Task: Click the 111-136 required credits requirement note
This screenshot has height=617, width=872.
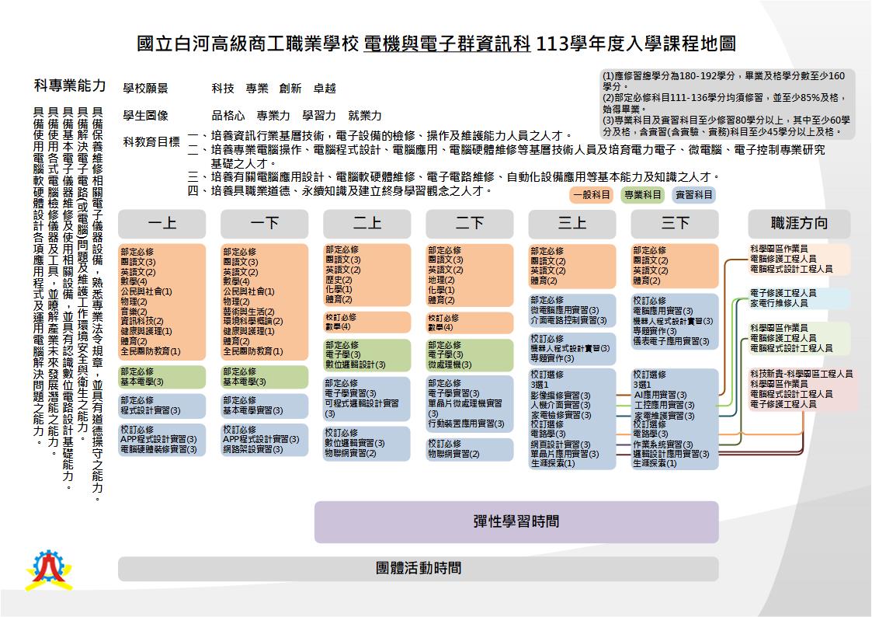Action: pos(724,103)
